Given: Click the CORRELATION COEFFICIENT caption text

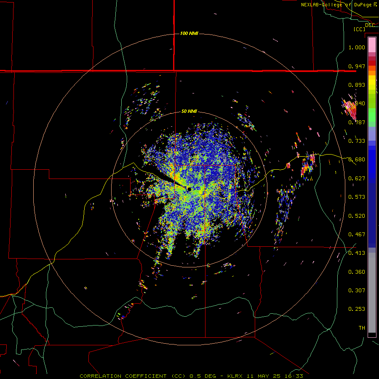Looking at the screenshot, I should [123, 376].
